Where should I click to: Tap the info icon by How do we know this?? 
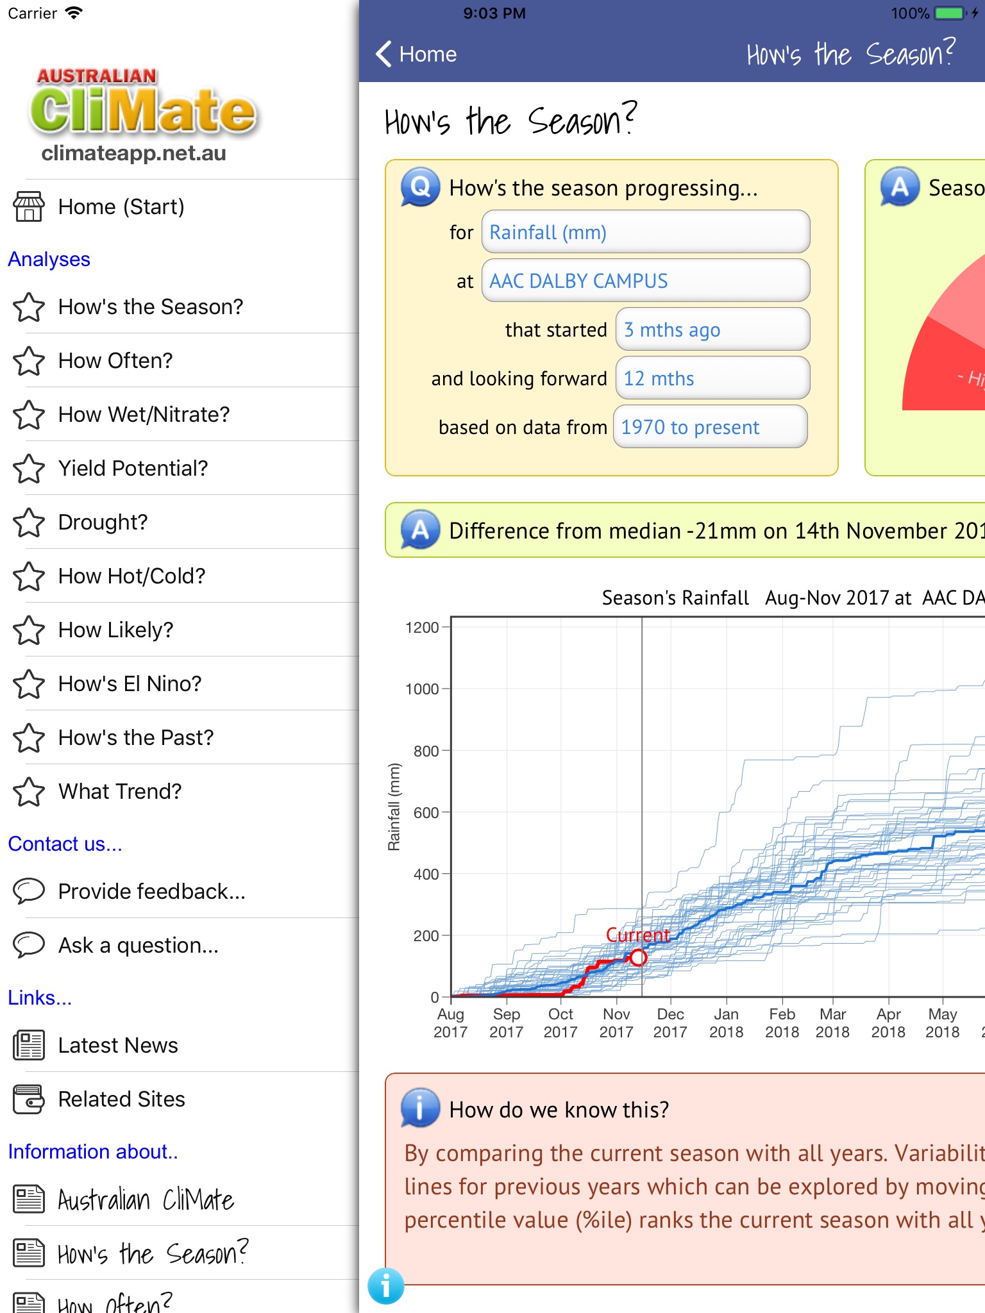(420, 1108)
